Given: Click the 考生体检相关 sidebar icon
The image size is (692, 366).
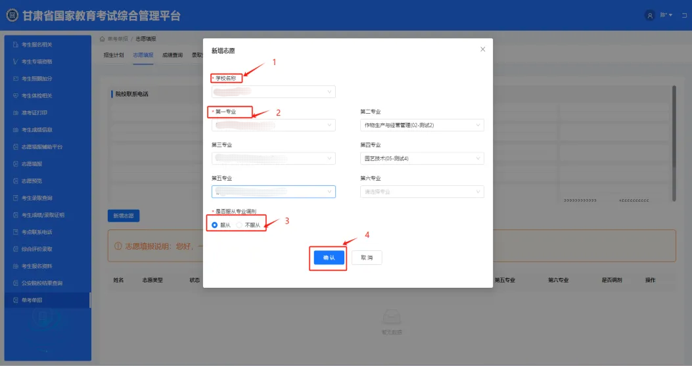Looking at the screenshot, I should pyautogui.click(x=15, y=96).
